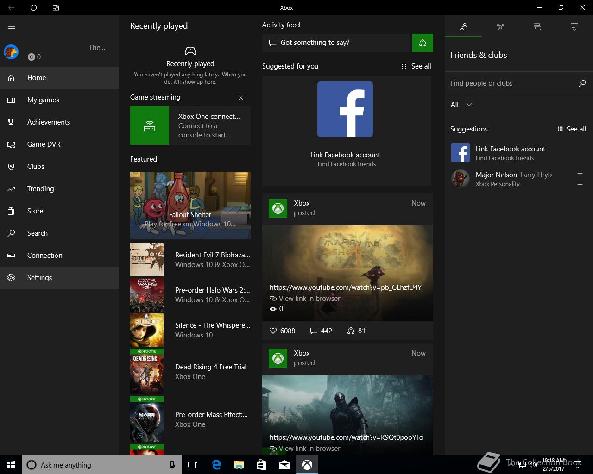Click the Cortana microphone icon
This screenshot has height=474, width=593.
click(x=172, y=465)
